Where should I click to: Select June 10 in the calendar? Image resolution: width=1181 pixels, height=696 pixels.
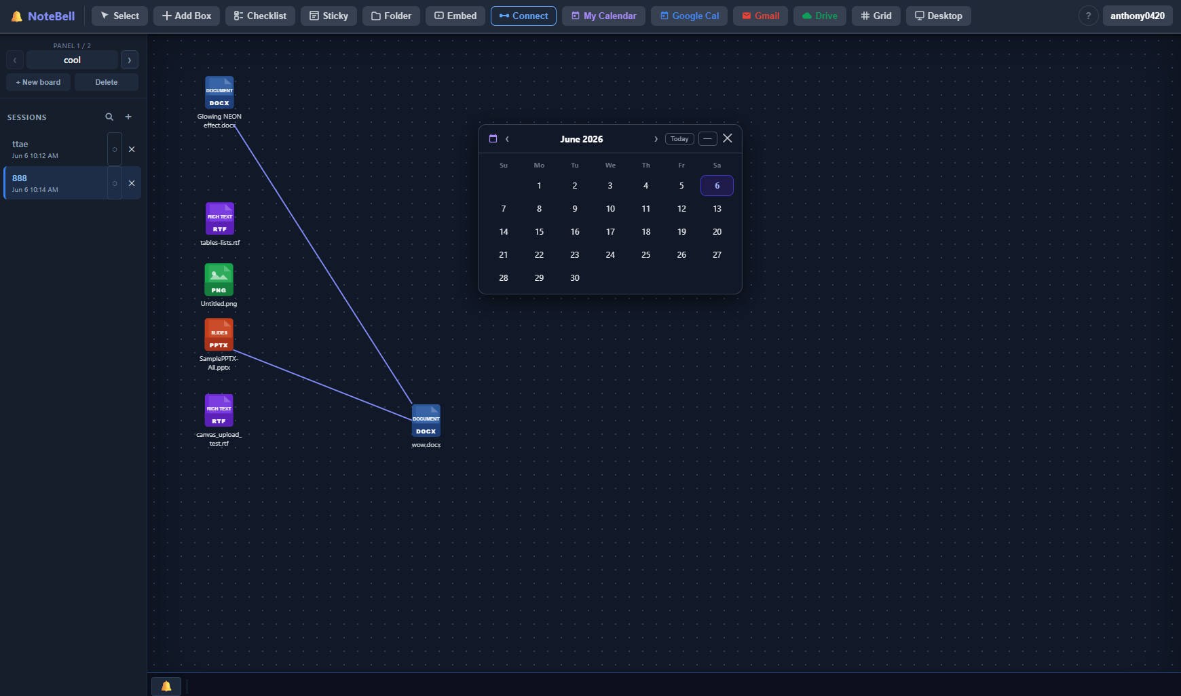pyautogui.click(x=610, y=209)
